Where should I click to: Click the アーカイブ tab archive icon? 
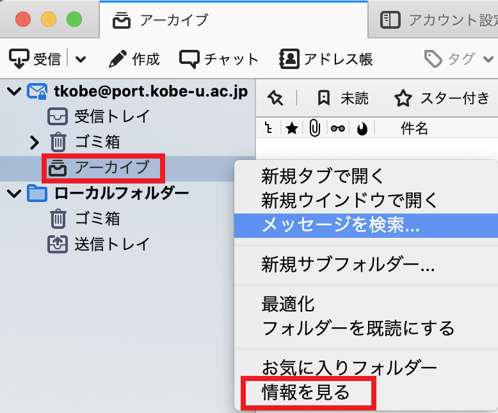point(122,20)
